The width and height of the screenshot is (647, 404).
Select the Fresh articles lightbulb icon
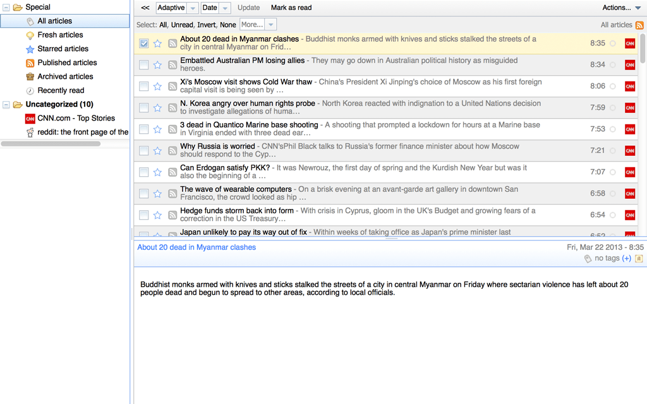point(30,36)
